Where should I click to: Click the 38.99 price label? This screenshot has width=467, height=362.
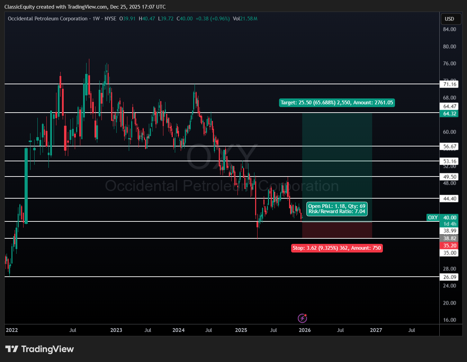click(450, 231)
